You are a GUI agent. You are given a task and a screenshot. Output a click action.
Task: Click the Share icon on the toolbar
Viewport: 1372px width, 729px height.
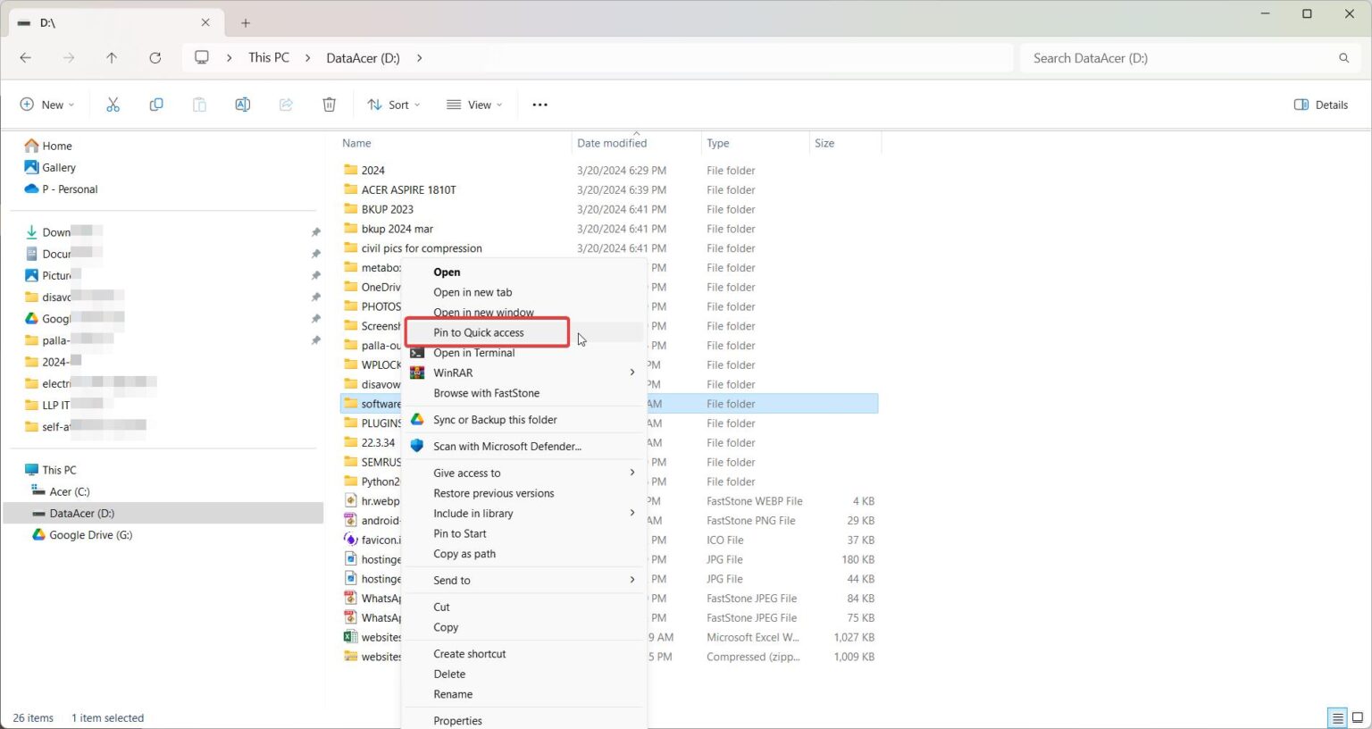point(285,105)
